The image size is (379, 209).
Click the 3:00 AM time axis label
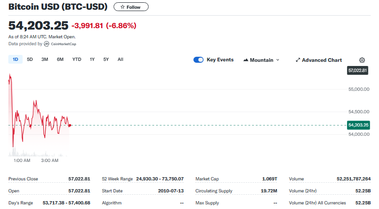pos(49,161)
